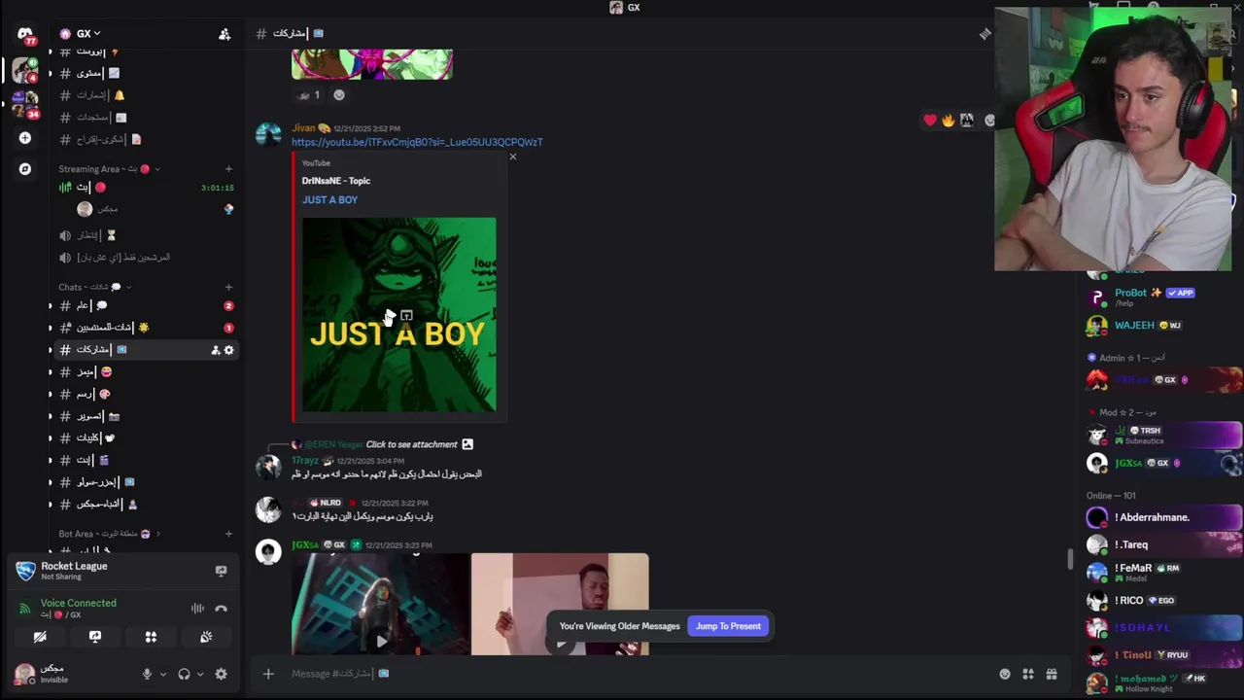The height and width of the screenshot is (700, 1244).
Task: Open the شكوى-إقتراح channel
Action: coord(144,140)
